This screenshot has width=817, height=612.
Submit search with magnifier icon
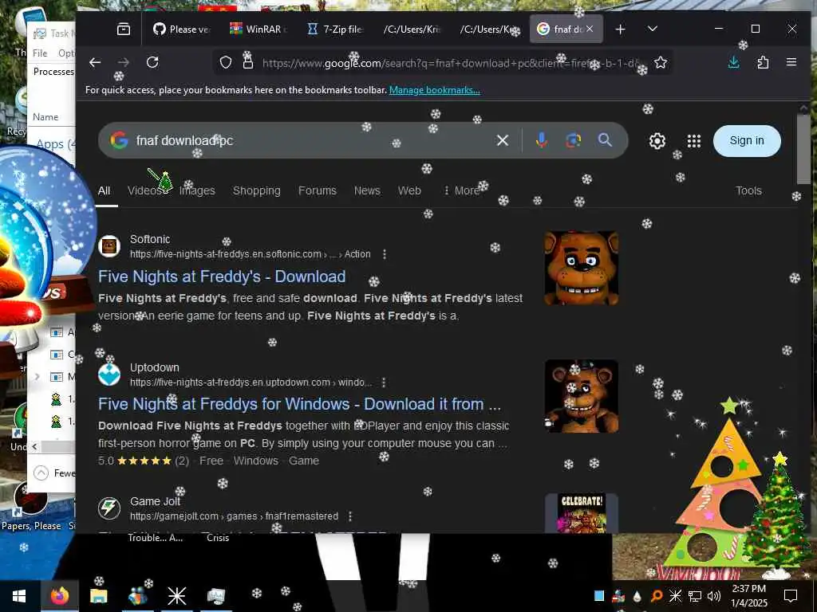[x=605, y=140]
